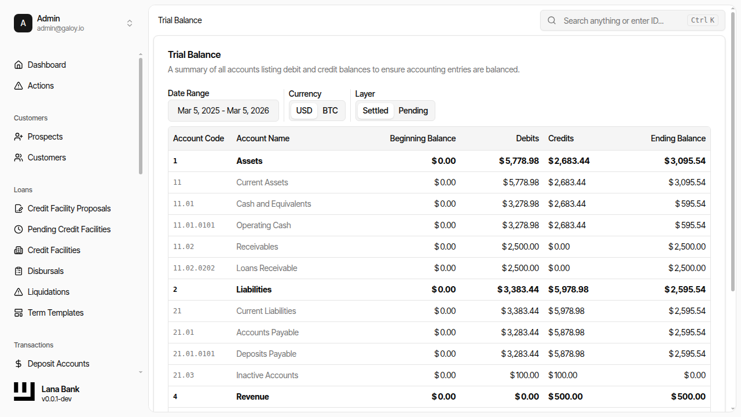Navigate to Term Templates

[55, 312]
